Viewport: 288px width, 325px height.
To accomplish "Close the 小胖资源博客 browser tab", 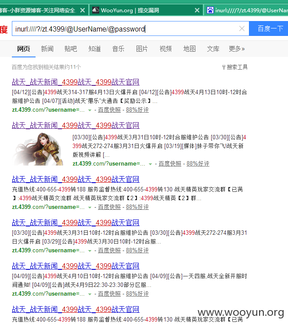I will click(83, 10).
